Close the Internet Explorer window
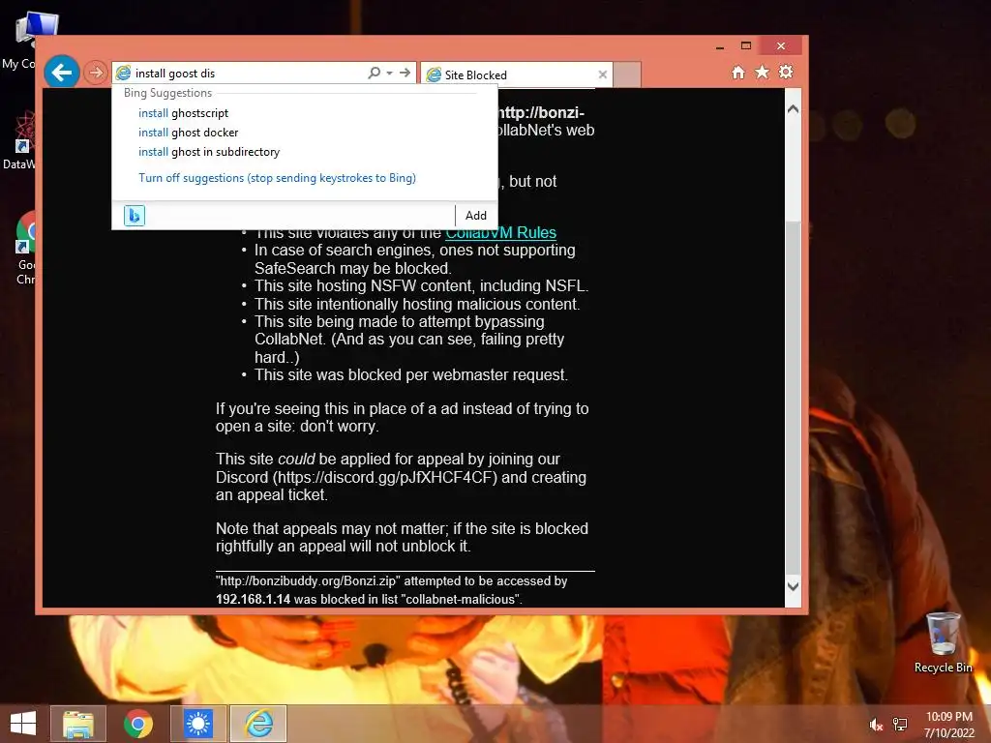The height and width of the screenshot is (743, 991). [x=781, y=46]
